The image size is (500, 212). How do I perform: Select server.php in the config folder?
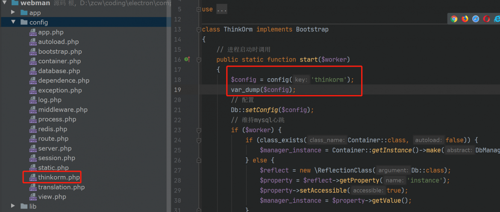[55, 148]
